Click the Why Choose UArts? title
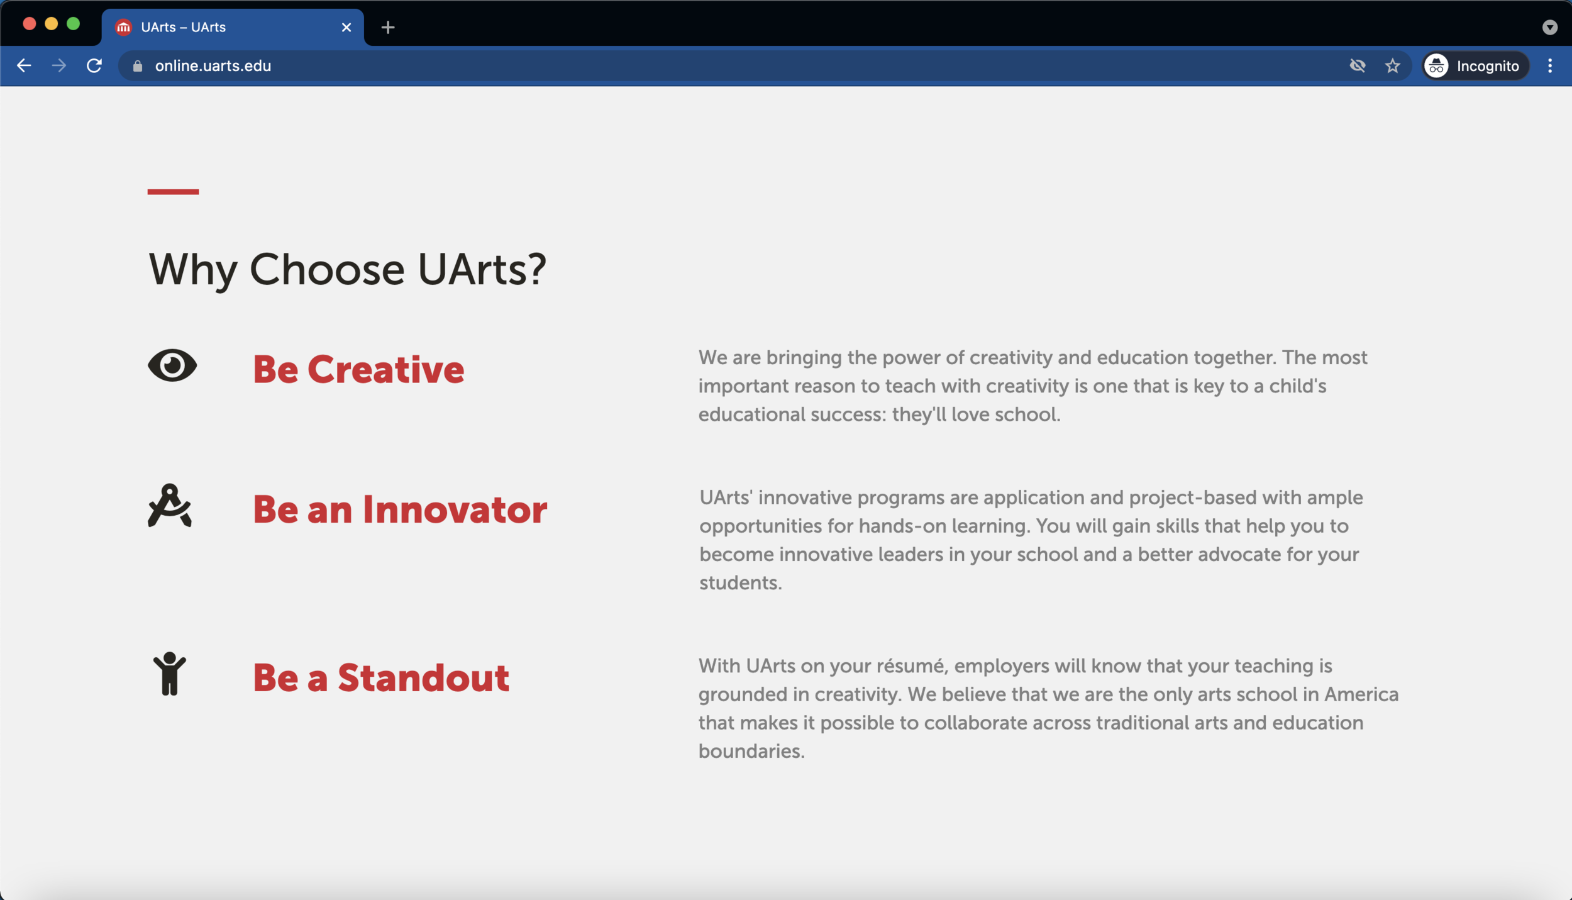 click(x=347, y=270)
